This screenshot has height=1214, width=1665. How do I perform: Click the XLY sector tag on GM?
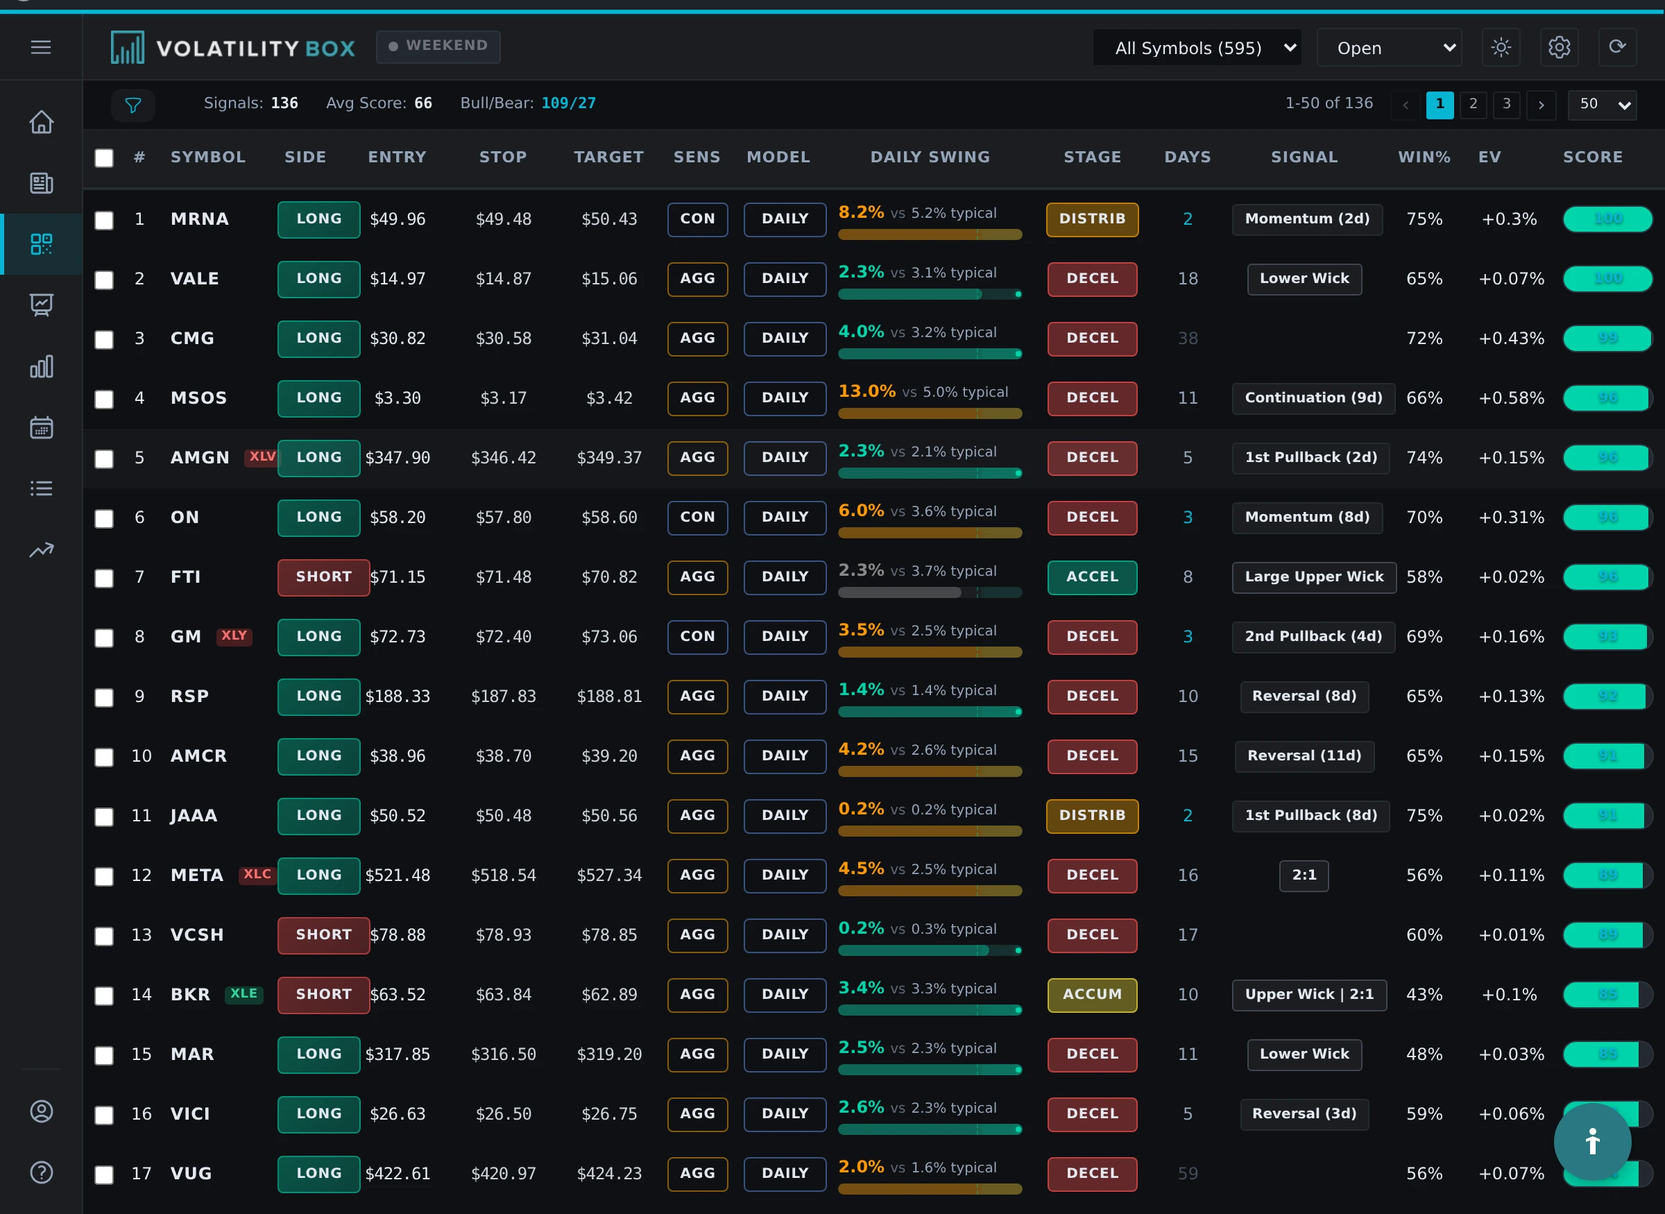234,635
